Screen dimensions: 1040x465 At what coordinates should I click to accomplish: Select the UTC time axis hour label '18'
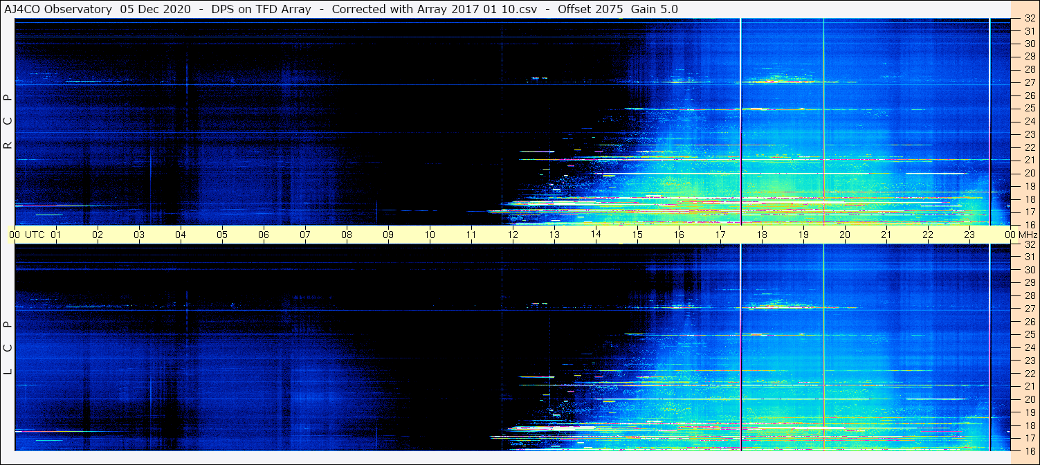pyautogui.click(x=762, y=235)
